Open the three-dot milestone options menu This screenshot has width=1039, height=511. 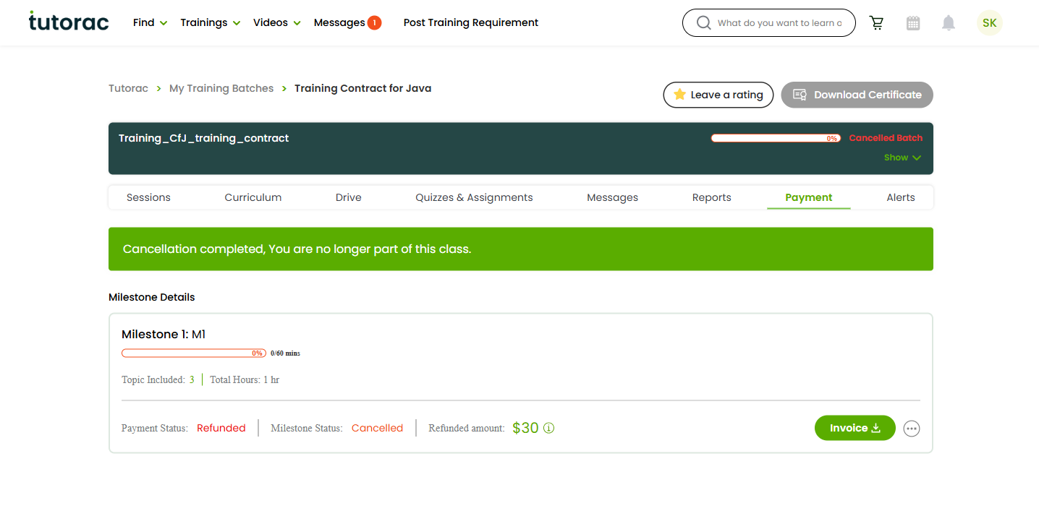912,429
